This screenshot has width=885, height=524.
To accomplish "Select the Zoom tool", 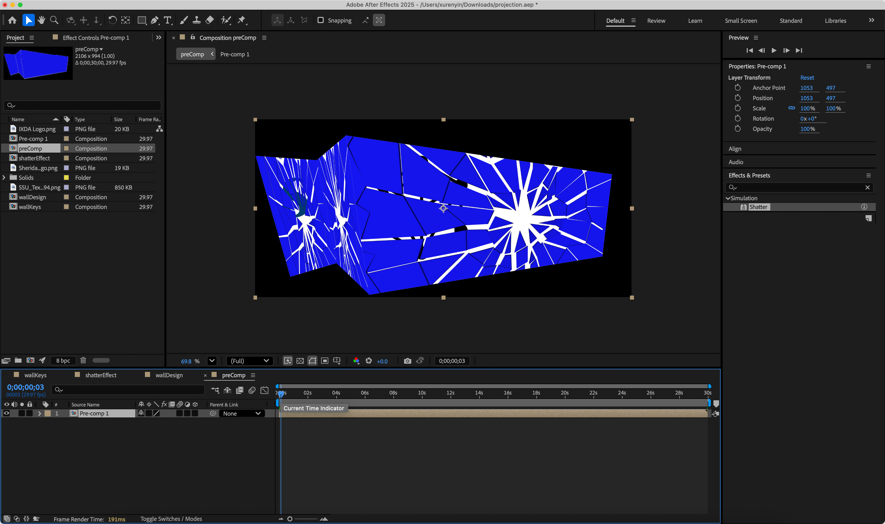I will click(54, 20).
